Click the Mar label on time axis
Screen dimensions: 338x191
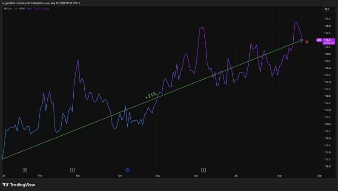click(x=78, y=176)
